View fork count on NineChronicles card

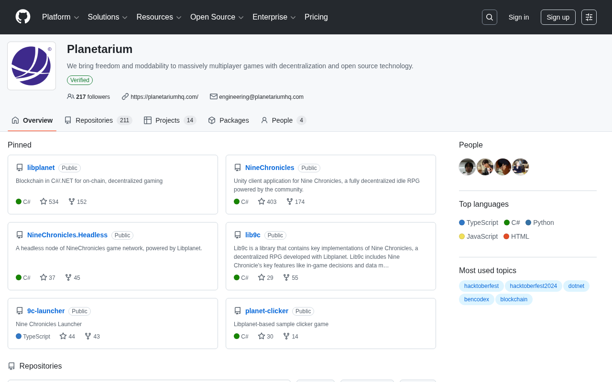(x=295, y=202)
